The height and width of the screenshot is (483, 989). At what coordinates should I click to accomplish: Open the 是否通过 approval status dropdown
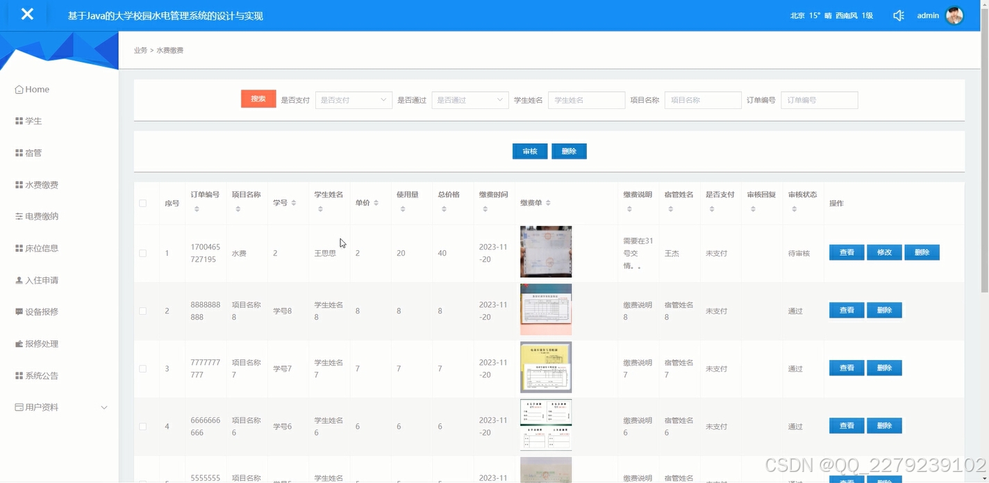click(469, 99)
